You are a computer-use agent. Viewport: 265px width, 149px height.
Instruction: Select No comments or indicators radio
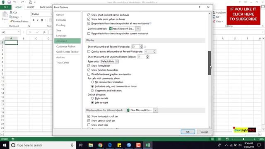pyautogui.click(x=92, y=82)
